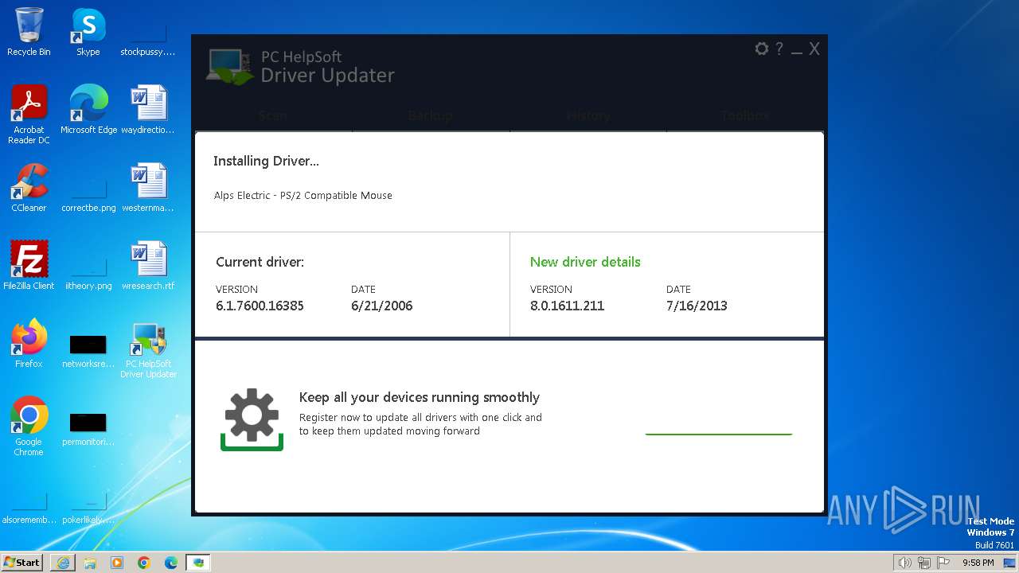Screen dimensions: 1019x573
Task: Switch to the Backup tab
Action: [431, 115]
